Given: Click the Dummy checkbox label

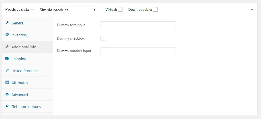Looking at the screenshot, I should 71,38.
